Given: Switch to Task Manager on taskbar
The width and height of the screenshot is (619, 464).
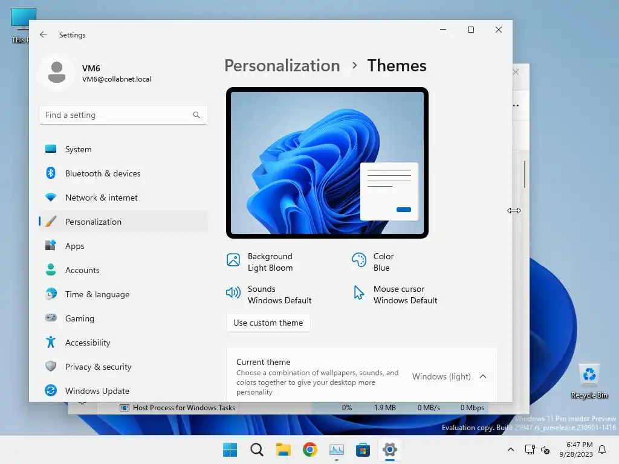Looking at the screenshot, I should pyautogui.click(x=336, y=449).
